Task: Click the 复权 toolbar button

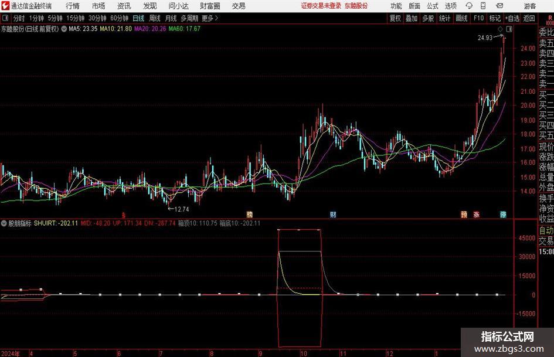Action: pyautogui.click(x=395, y=18)
